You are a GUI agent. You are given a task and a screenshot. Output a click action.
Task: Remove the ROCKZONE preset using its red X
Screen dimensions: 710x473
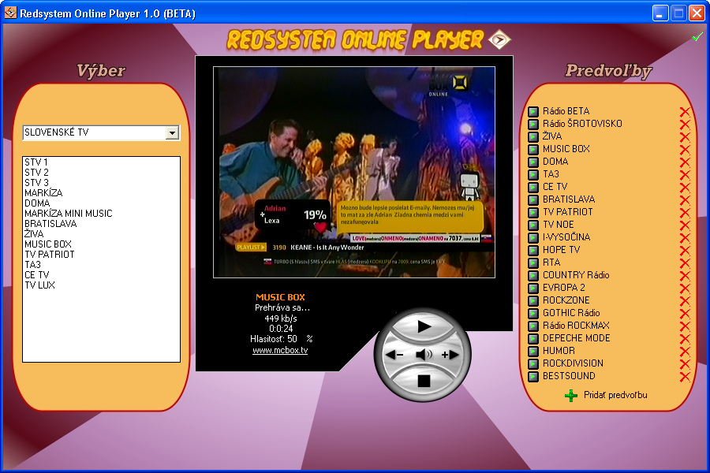[x=685, y=301]
